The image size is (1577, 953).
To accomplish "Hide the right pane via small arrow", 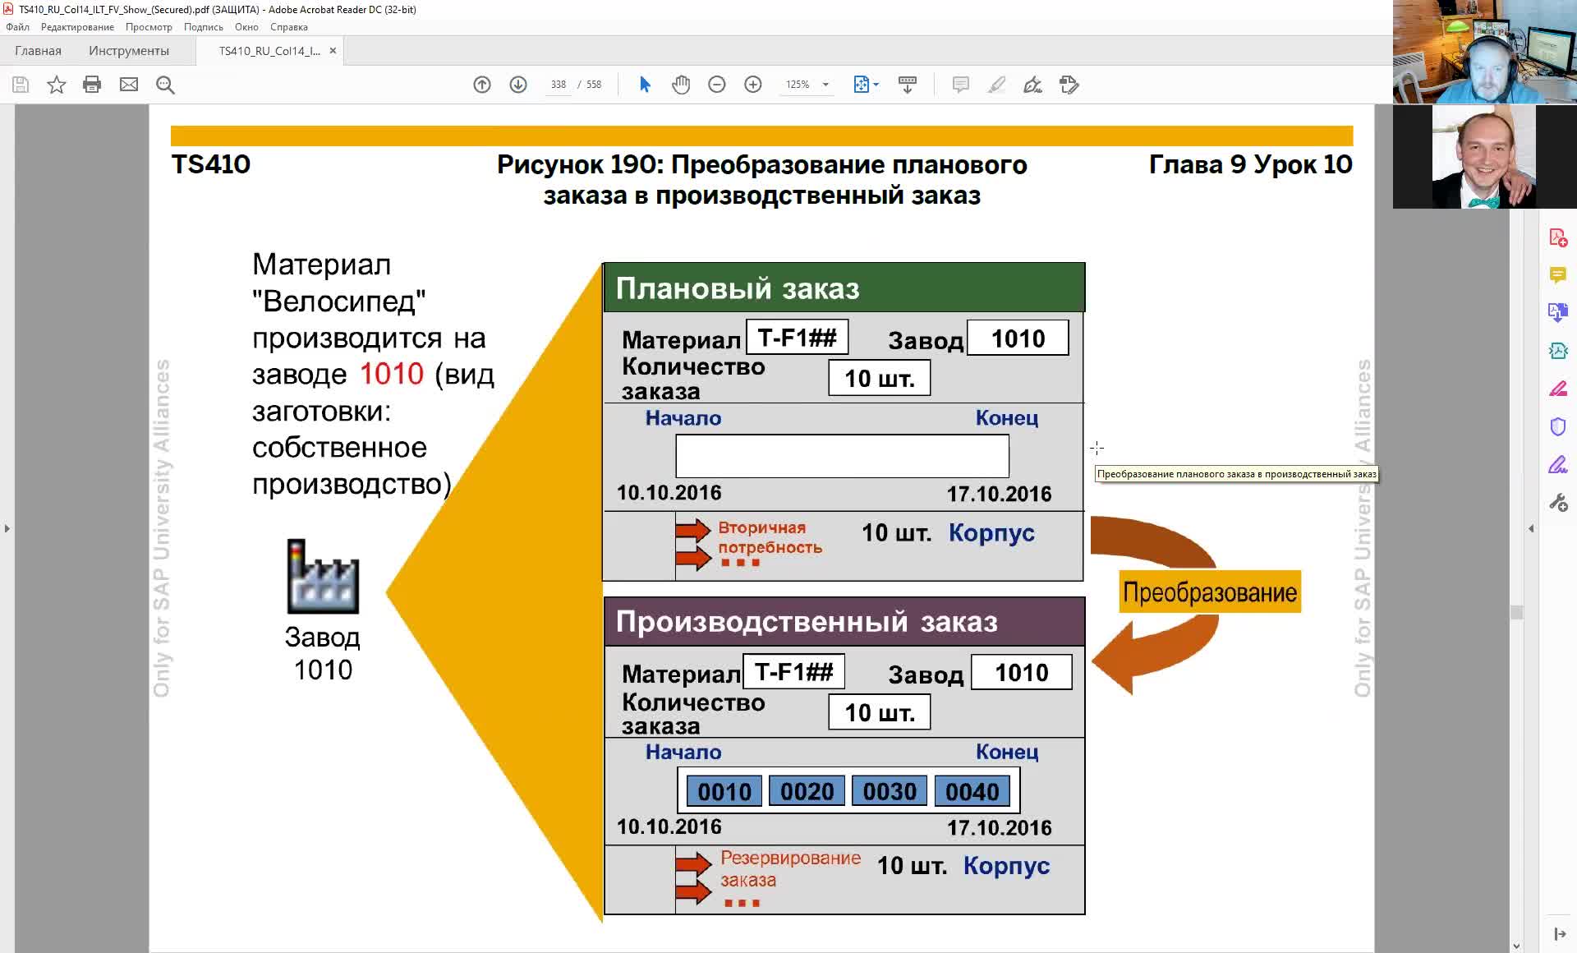I will [x=1531, y=528].
